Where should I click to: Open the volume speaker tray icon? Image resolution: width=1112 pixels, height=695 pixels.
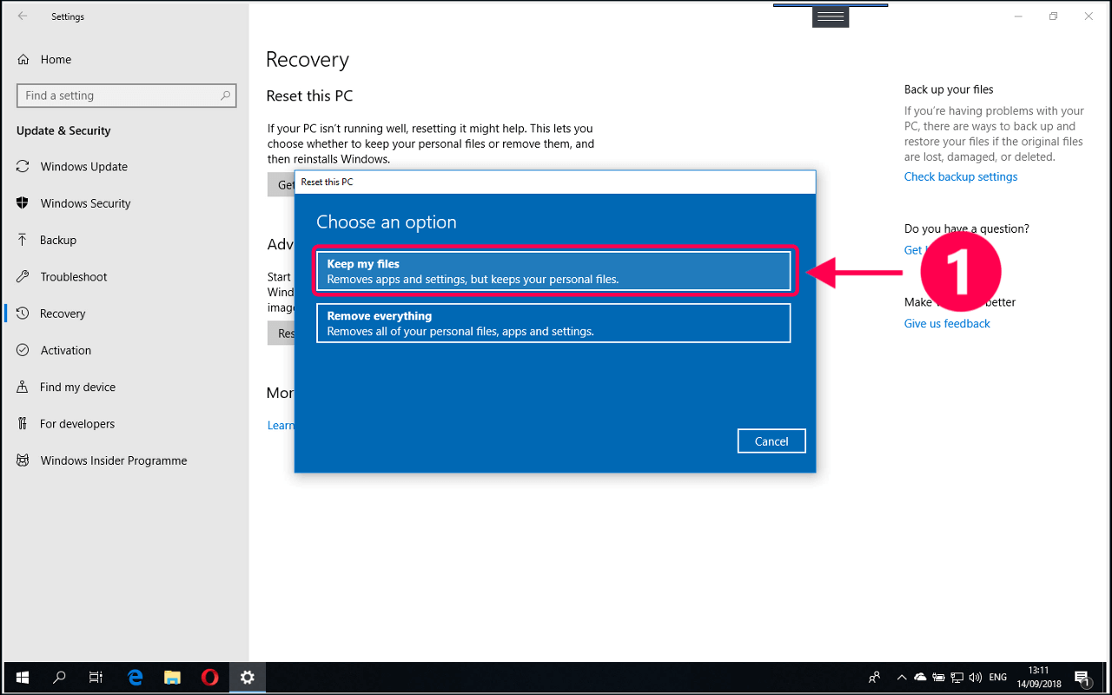[975, 678]
